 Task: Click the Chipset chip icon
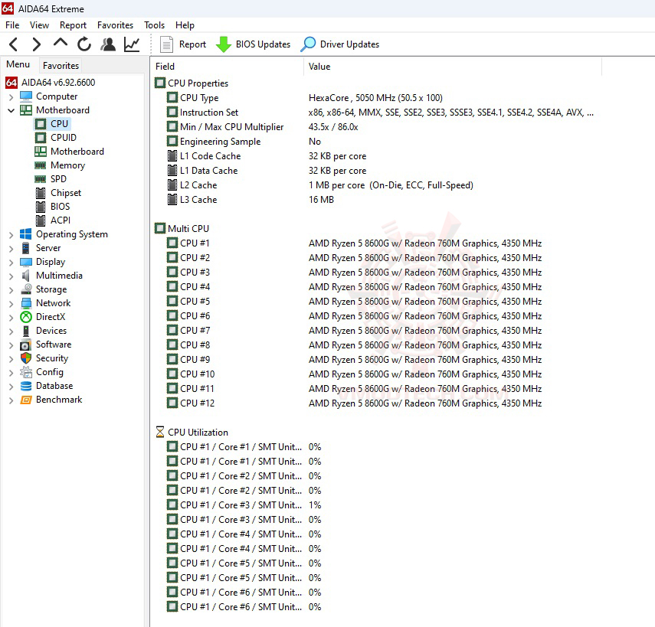(x=41, y=193)
